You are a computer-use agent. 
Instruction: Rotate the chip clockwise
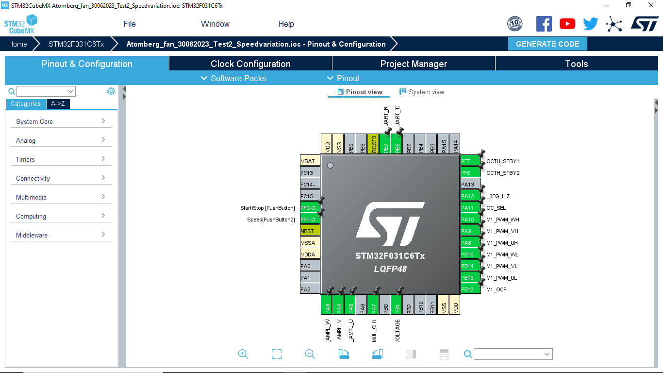344,354
